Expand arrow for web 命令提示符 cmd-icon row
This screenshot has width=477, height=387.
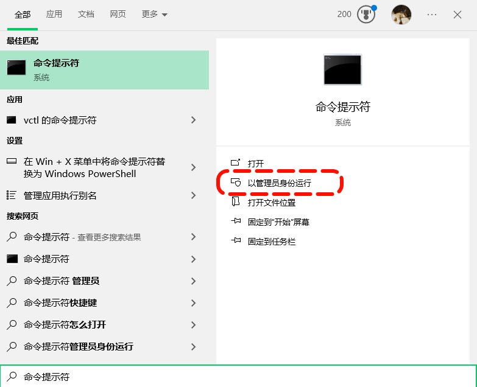pos(193,259)
